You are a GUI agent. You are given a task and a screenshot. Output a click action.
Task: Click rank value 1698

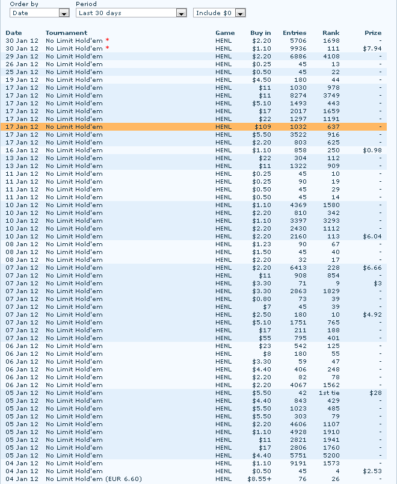click(x=331, y=40)
